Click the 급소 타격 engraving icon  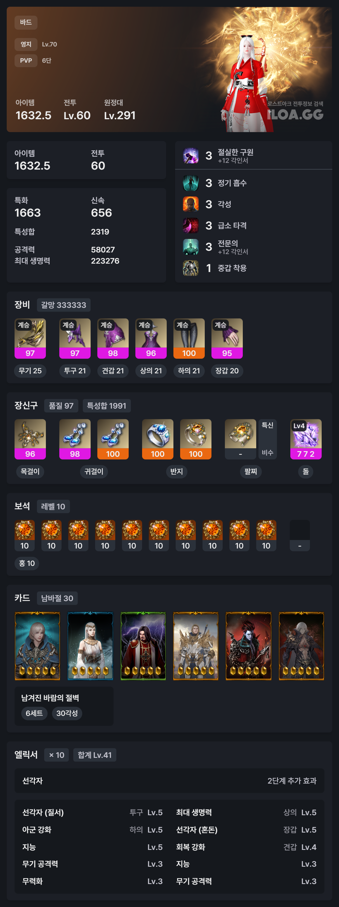coord(190,225)
